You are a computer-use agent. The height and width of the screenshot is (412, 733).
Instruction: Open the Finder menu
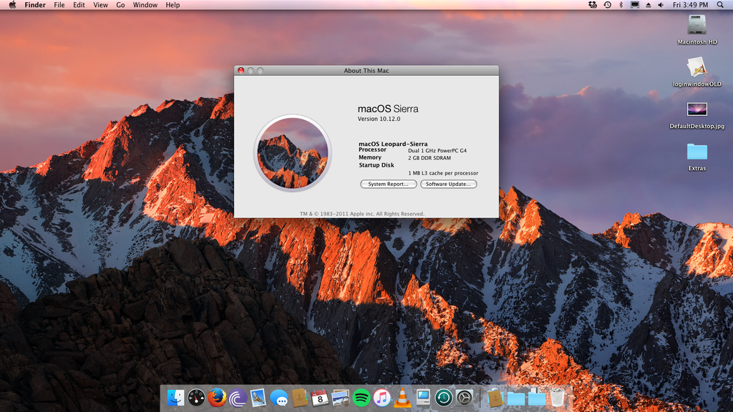pyautogui.click(x=35, y=5)
